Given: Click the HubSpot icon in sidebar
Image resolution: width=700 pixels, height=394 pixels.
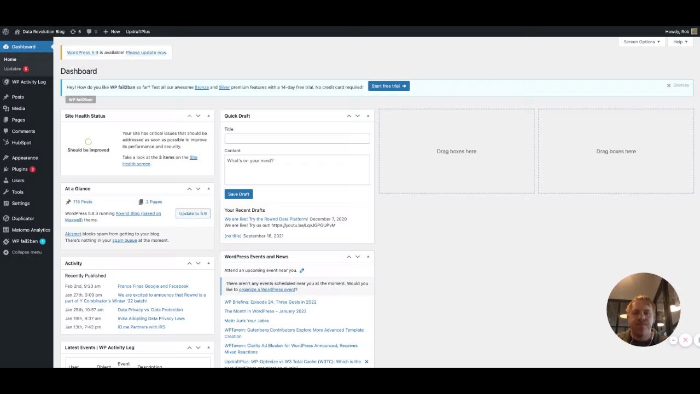Looking at the screenshot, I should point(6,143).
